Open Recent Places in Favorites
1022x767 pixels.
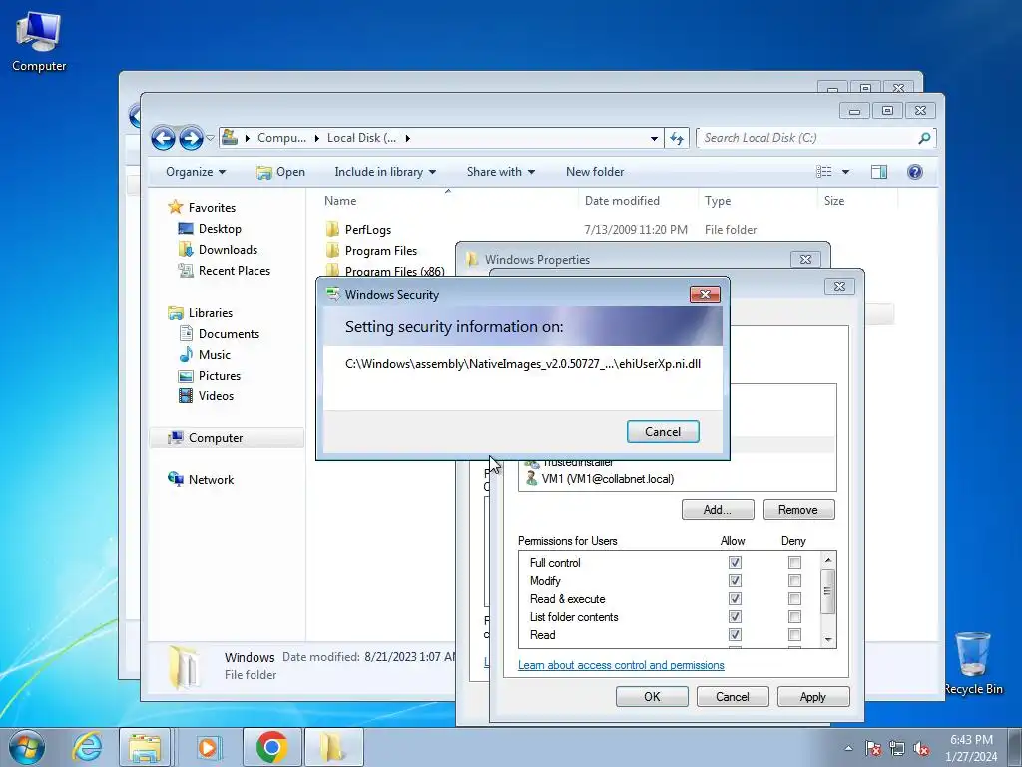[x=234, y=270]
